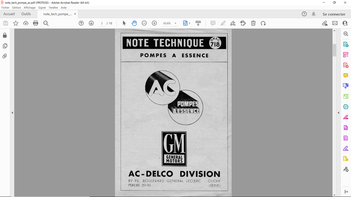This screenshot has width=351, height=197.
Task: Open the blue two-pages-with-arrow tool
Action: point(346,86)
